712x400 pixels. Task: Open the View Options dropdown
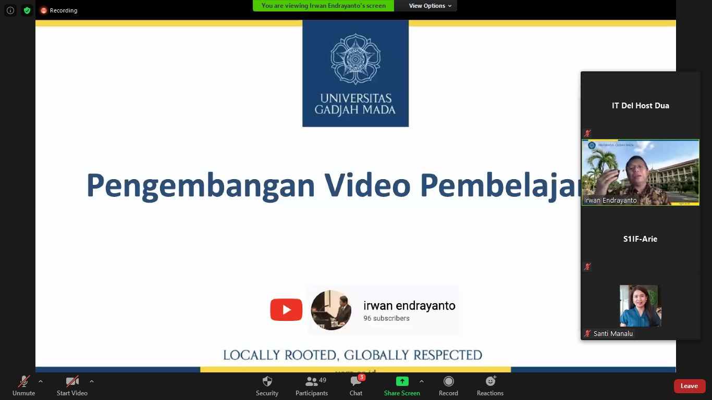pos(430,6)
